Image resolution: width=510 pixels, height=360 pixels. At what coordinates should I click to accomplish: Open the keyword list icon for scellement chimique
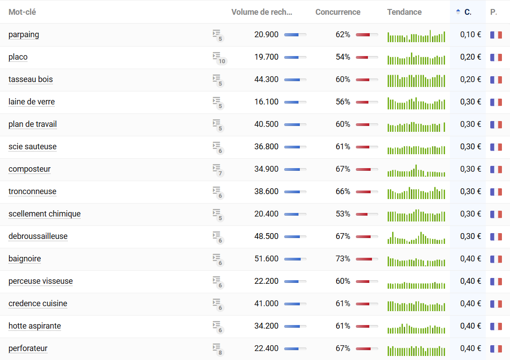click(217, 214)
